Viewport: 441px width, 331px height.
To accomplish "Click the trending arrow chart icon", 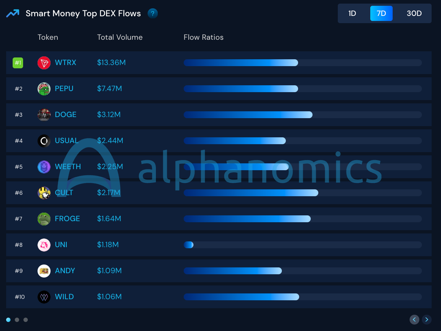I will click(13, 14).
